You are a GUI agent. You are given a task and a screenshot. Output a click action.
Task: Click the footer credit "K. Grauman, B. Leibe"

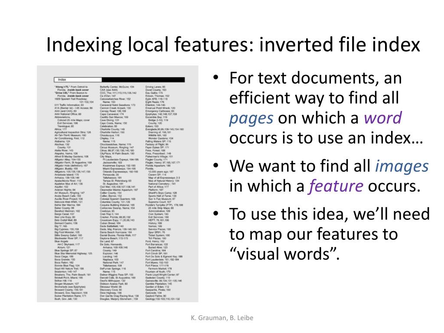222,318
